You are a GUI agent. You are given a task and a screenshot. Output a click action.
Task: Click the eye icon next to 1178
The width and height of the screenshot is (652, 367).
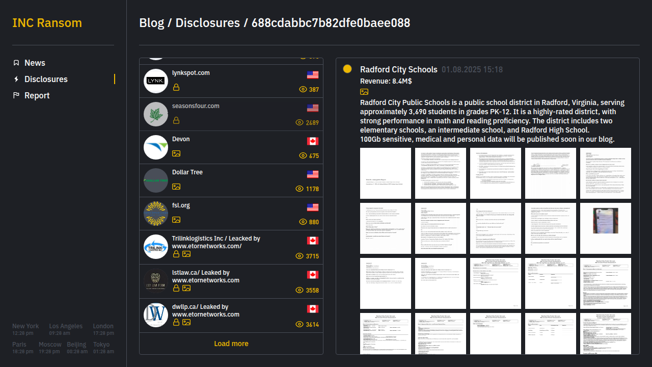[x=300, y=189]
